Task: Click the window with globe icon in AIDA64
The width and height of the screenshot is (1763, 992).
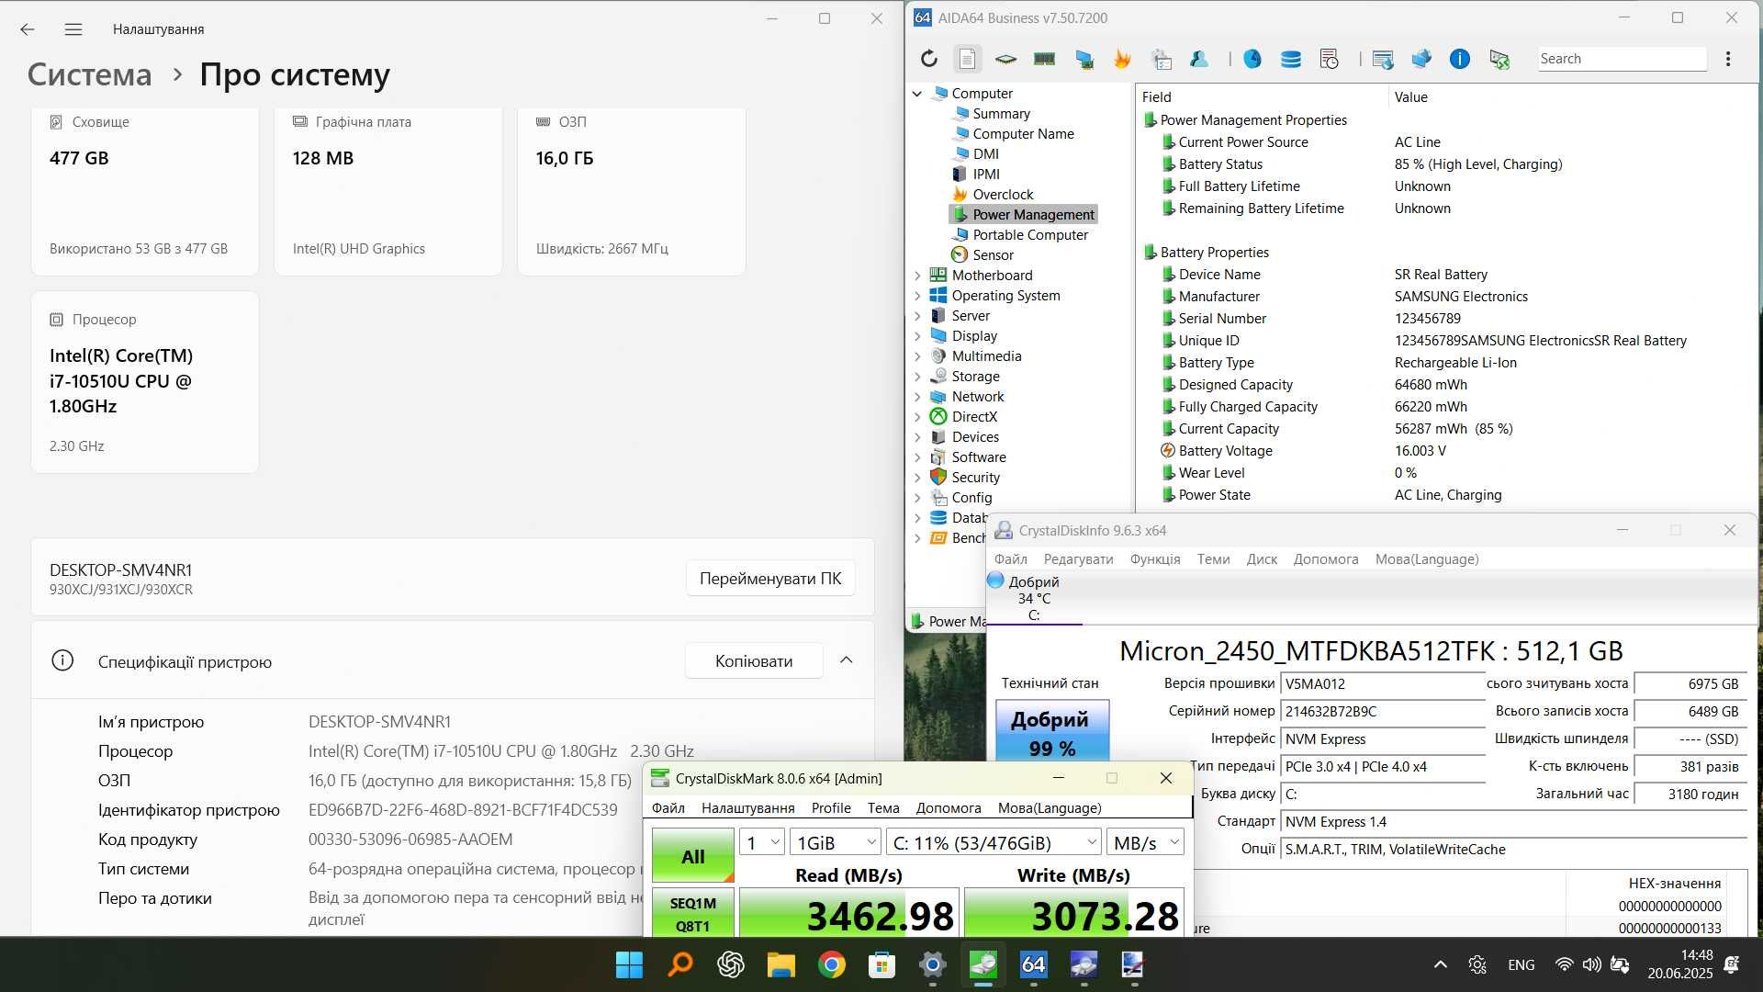Action: pos(1383,59)
